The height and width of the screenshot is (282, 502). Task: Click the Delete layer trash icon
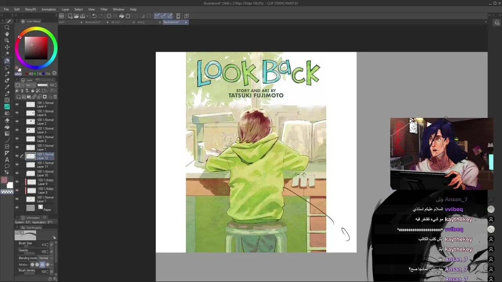[x=55, y=97]
